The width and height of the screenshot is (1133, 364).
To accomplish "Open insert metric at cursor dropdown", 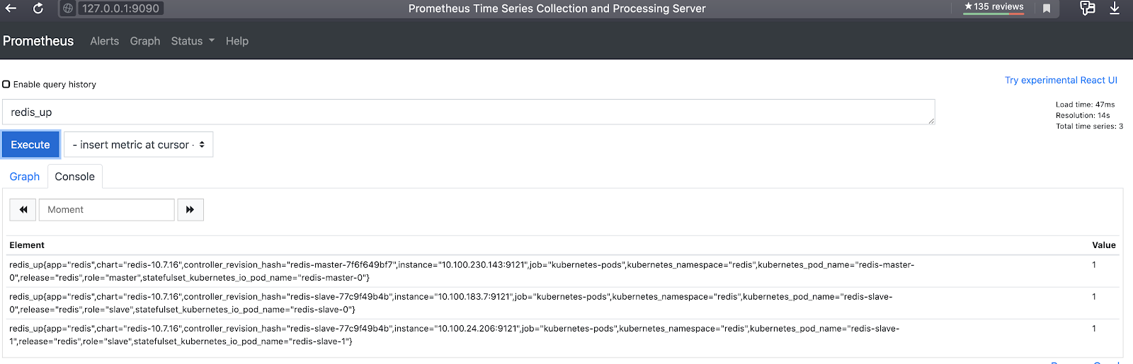I will (x=139, y=145).
